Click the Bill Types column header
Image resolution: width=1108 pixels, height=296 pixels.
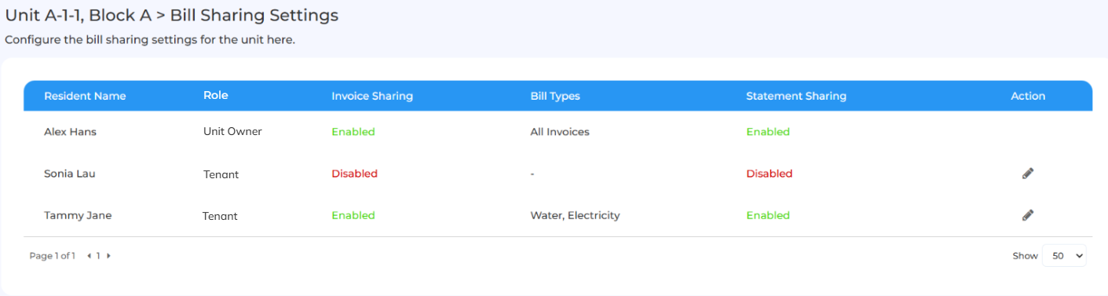(555, 96)
